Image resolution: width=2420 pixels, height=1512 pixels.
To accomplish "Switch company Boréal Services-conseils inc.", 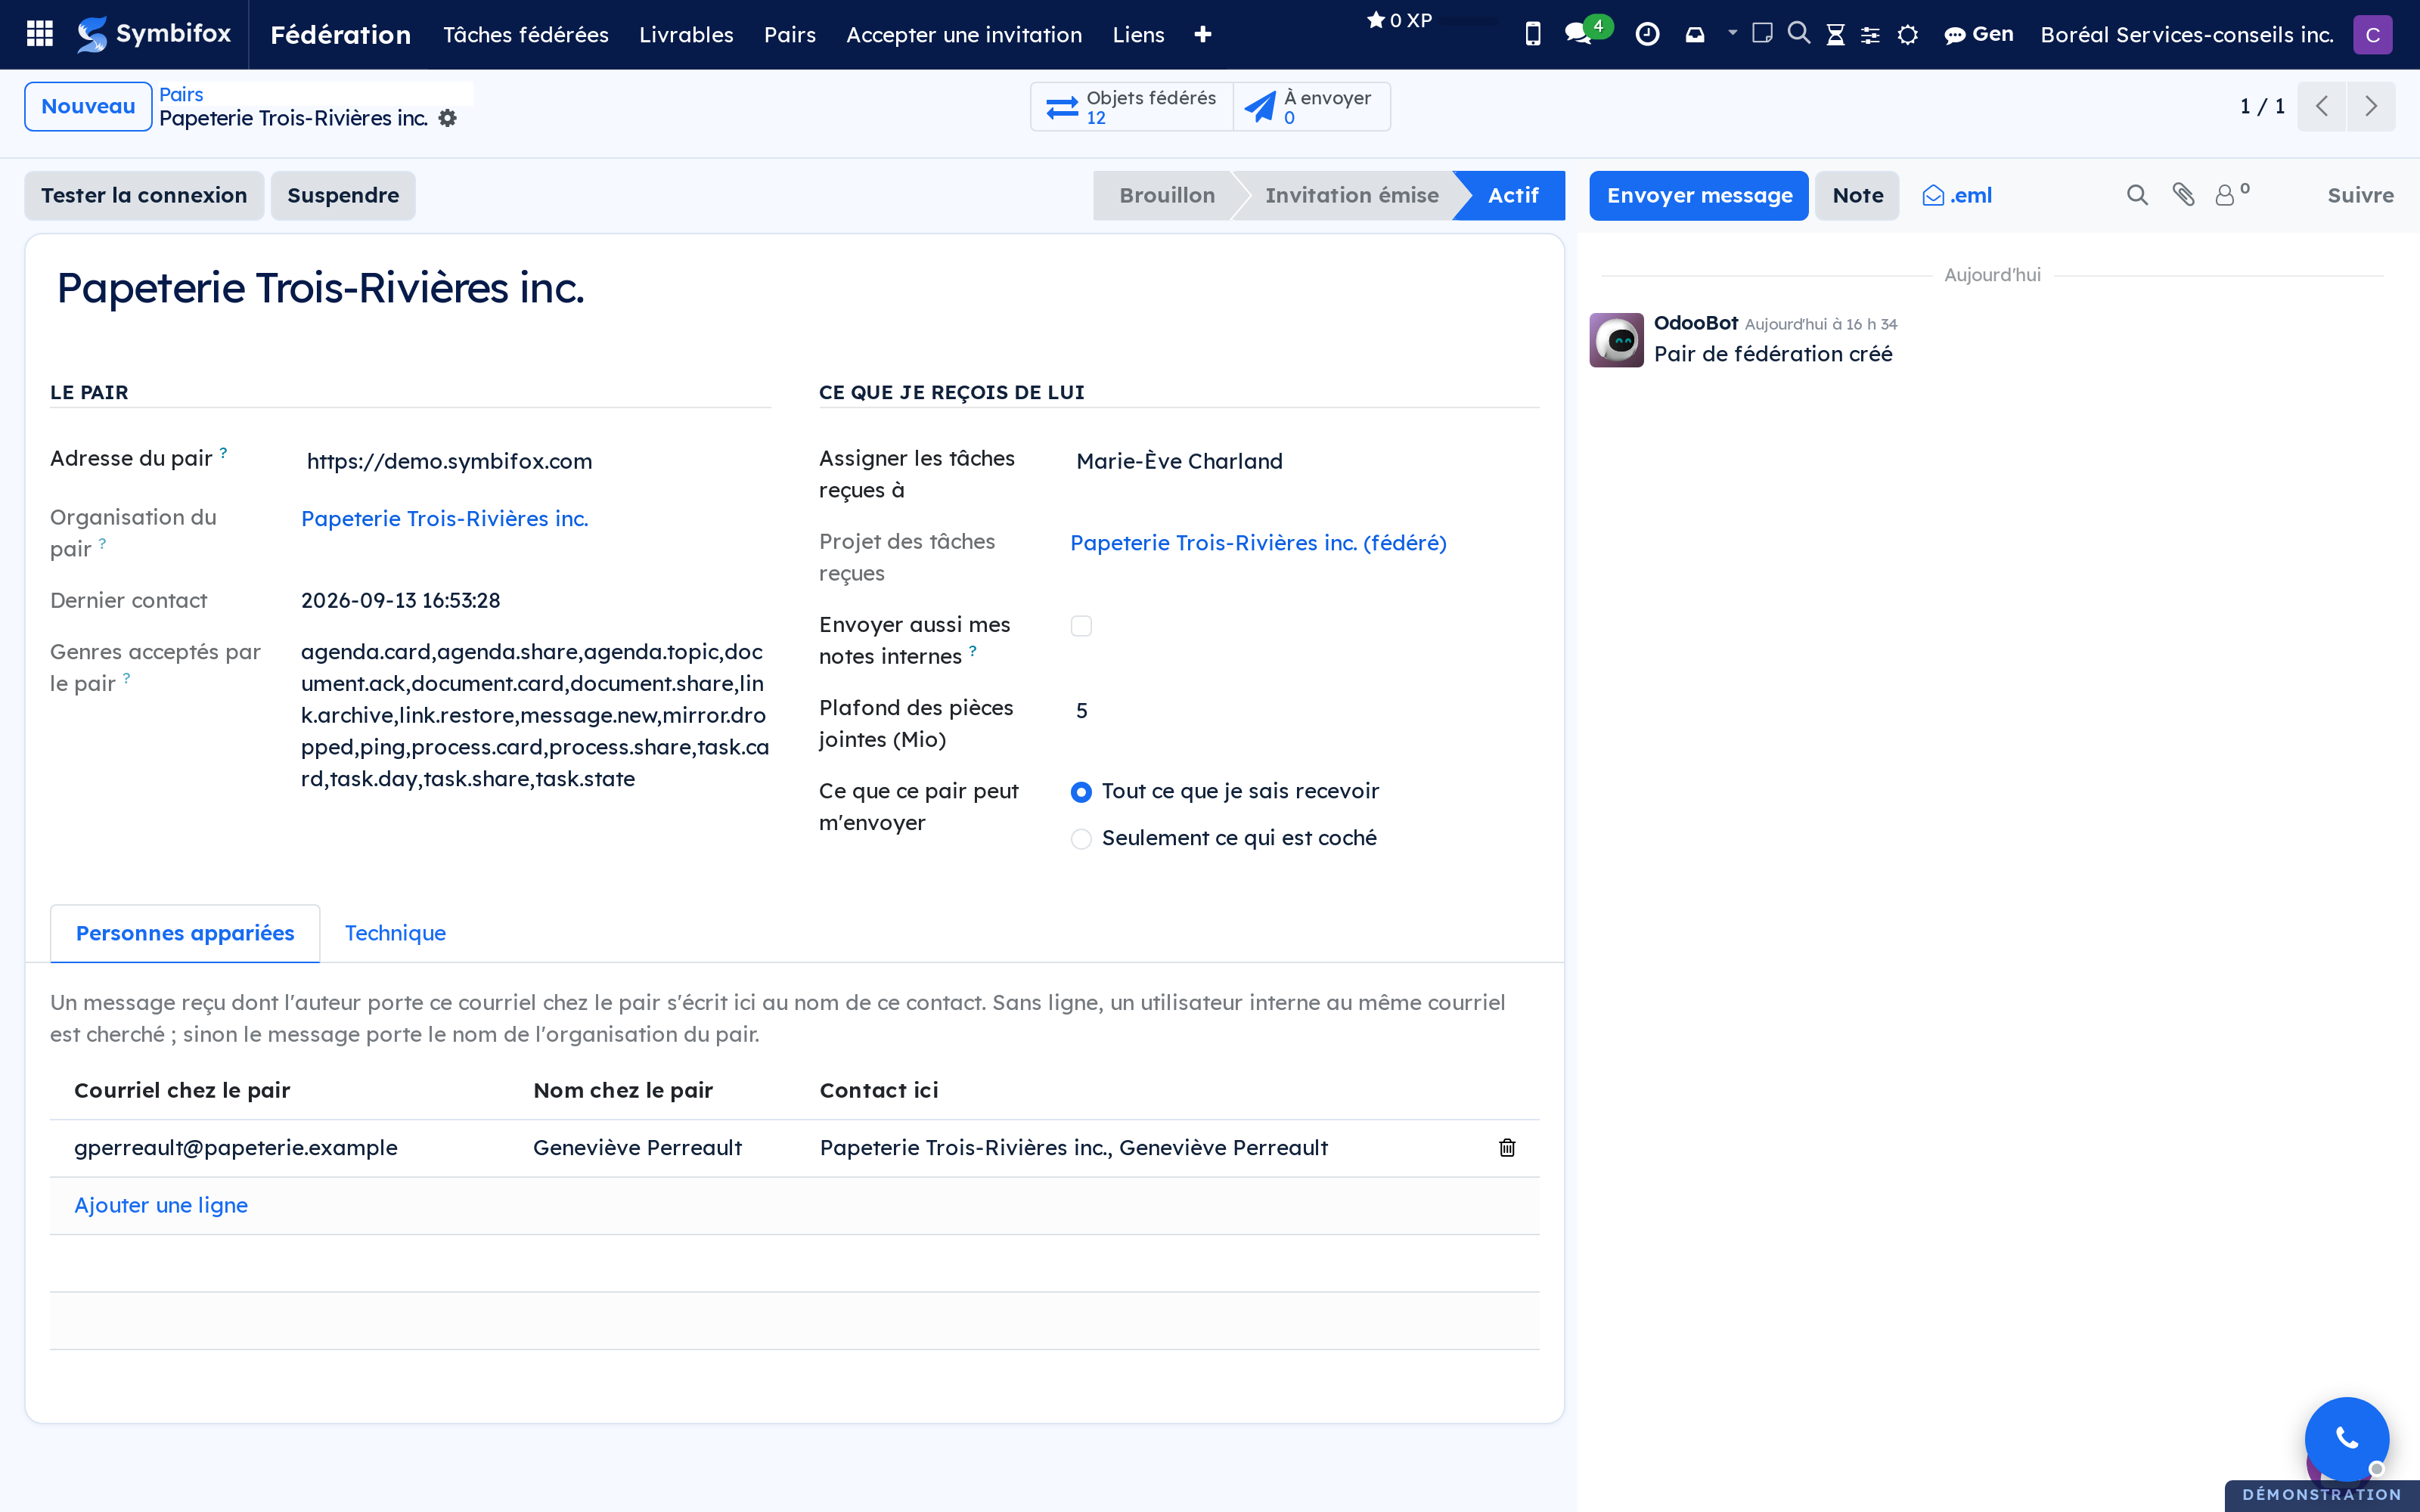I will 2186,34.
